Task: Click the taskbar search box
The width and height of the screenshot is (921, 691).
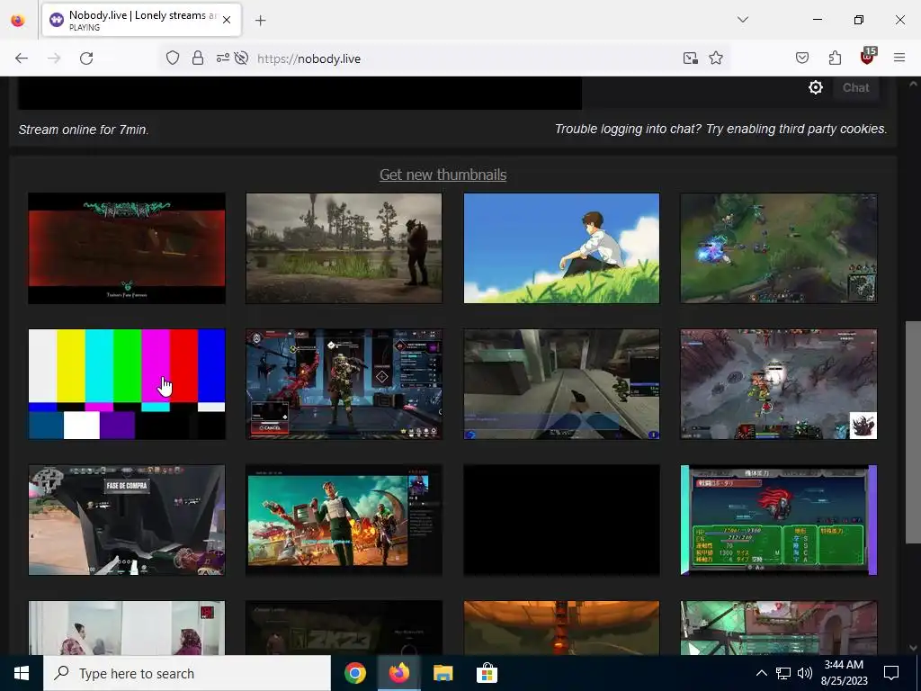Action: point(187,673)
